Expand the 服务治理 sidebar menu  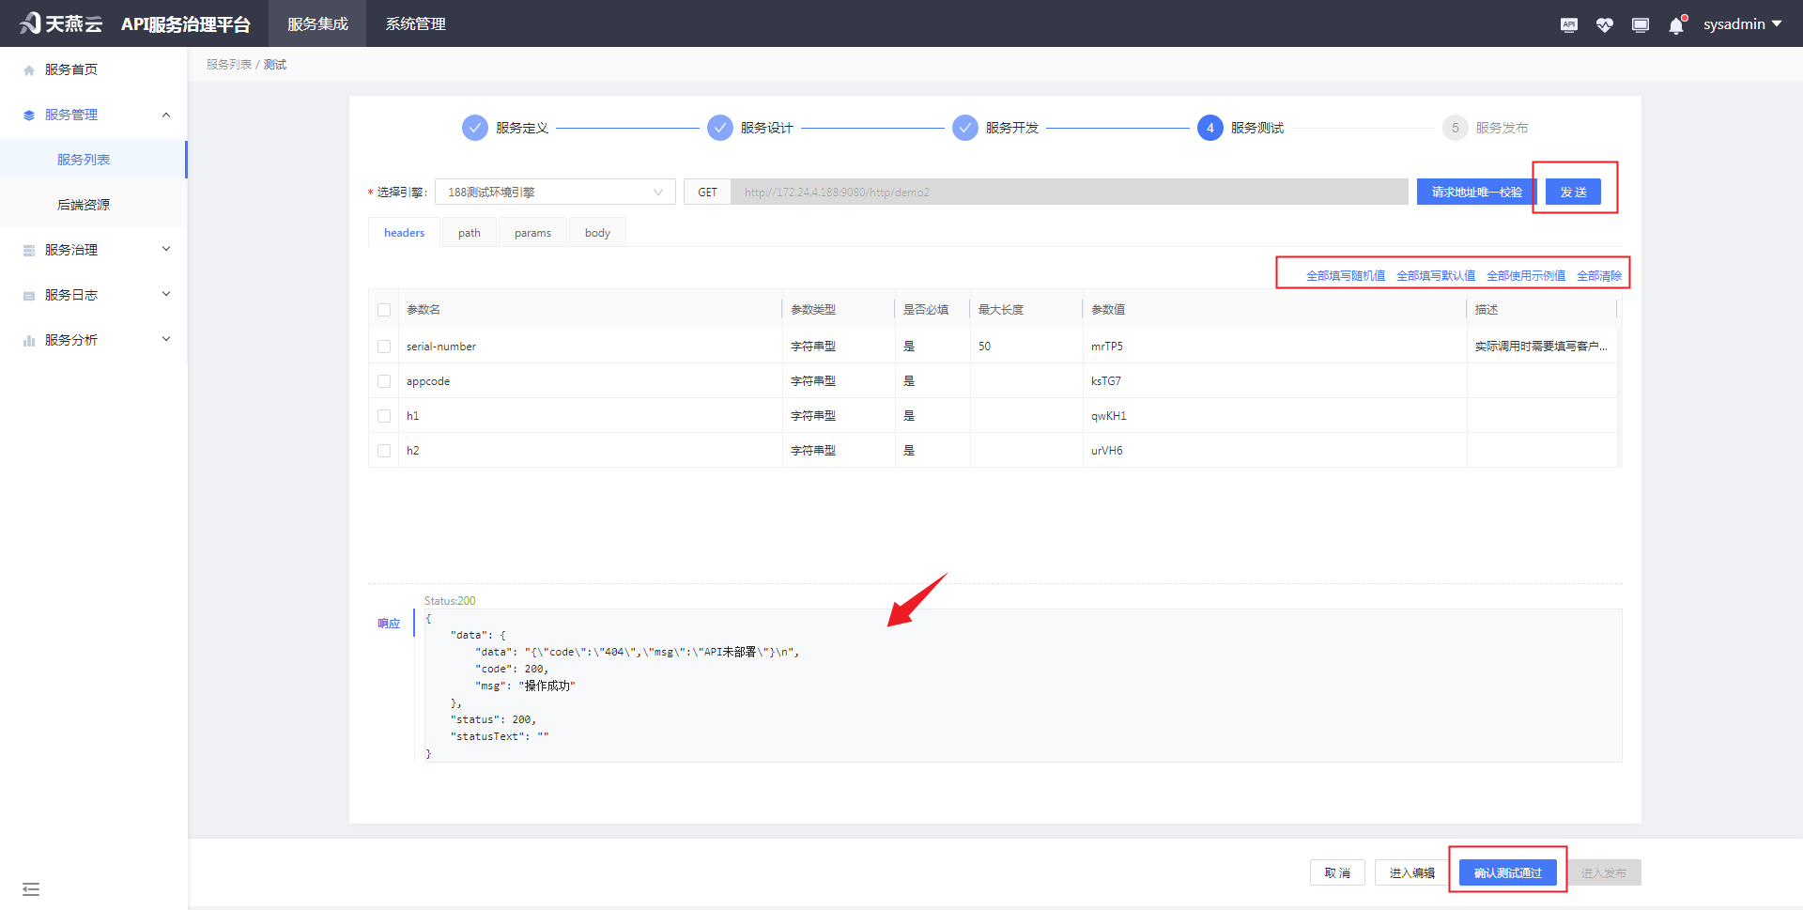point(94,250)
